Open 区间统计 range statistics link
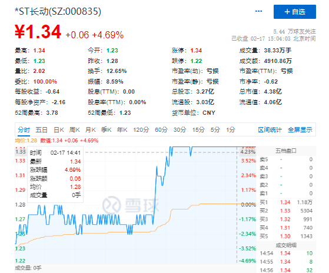Screen dimensions: 329x273 270,130
